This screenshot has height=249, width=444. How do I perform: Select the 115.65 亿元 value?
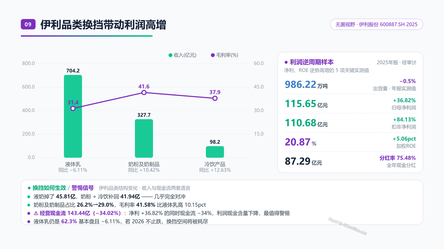point(306,104)
